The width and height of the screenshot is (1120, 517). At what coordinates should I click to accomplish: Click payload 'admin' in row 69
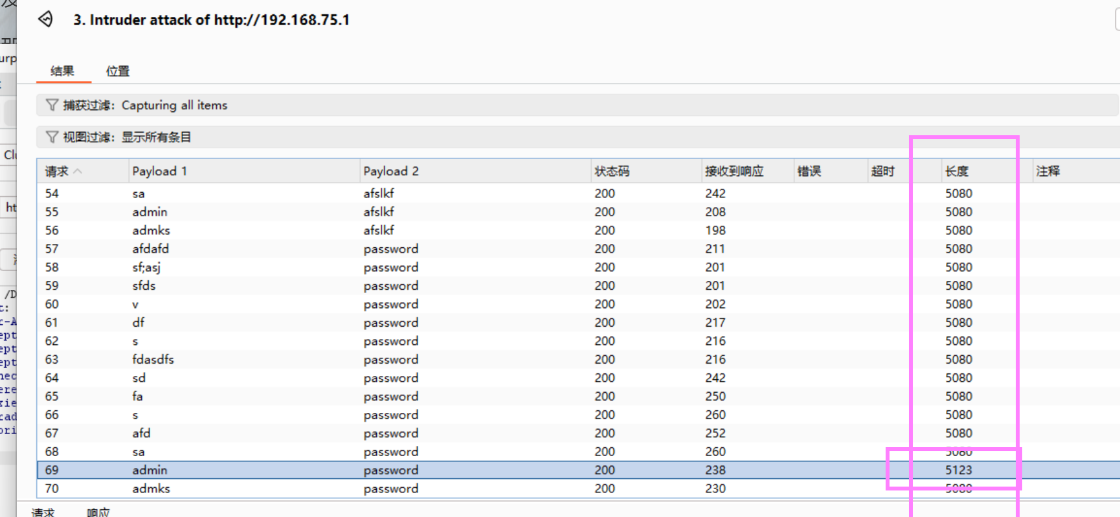(150, 470)
